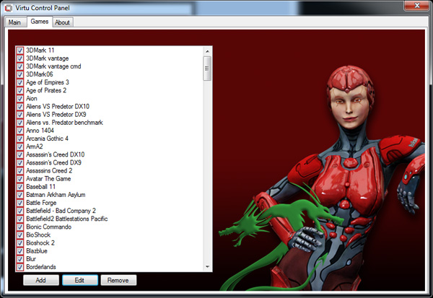
Task: Disable the Age of Empires 3 checkbox
Action: pyautogui.click(x=20, y=82)
